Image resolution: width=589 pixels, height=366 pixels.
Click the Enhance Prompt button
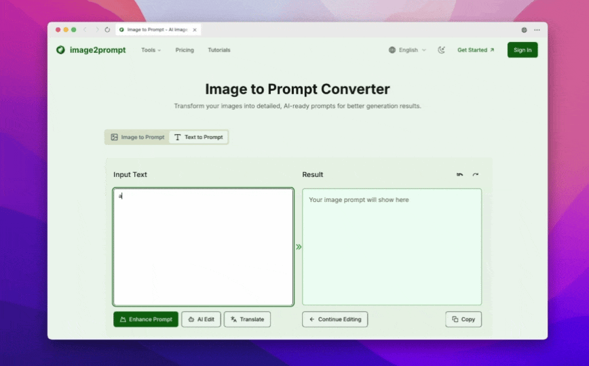(x=146, y=319)
